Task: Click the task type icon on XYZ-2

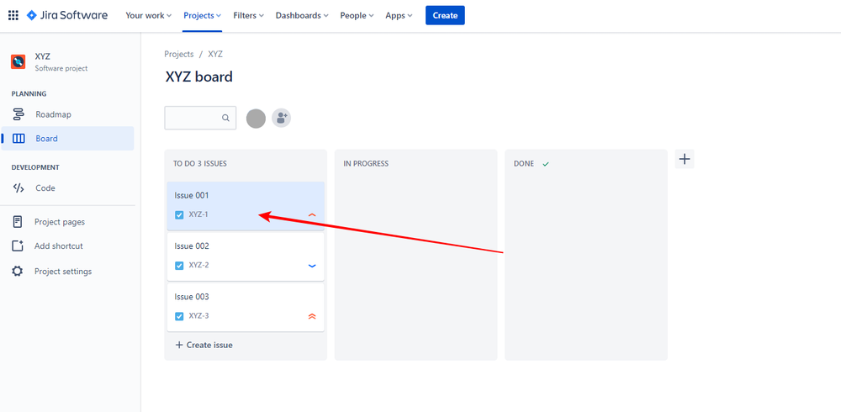Action: 179,266
